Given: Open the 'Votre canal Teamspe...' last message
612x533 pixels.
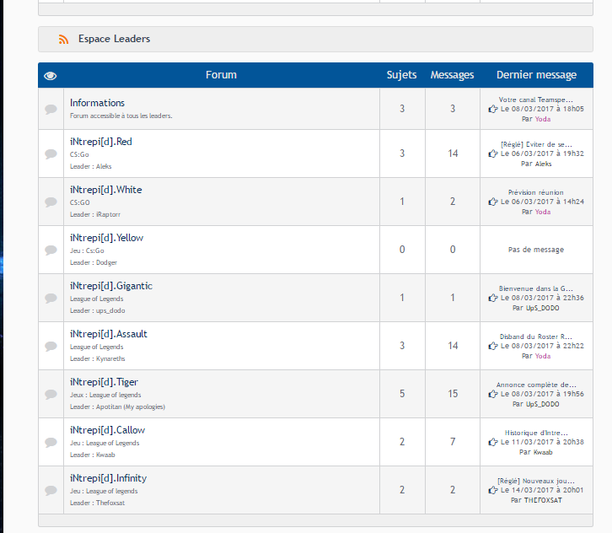Looking at the screenshot, I should [x=535, y=99].
